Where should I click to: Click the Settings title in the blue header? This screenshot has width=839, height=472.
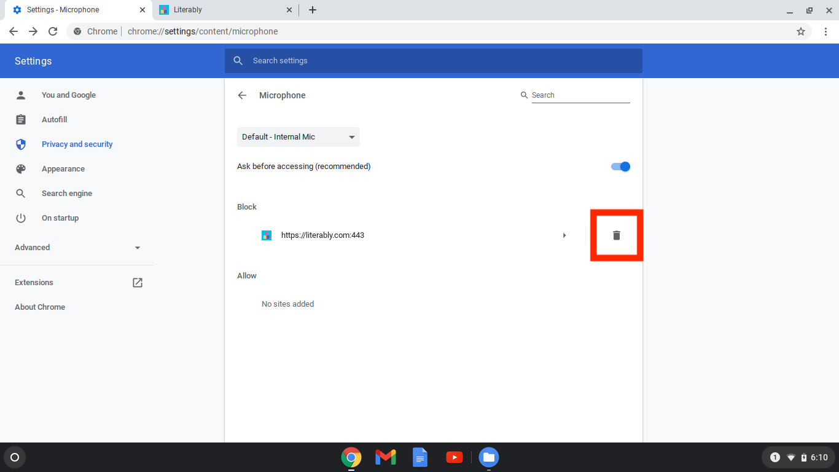click(33, 61)
